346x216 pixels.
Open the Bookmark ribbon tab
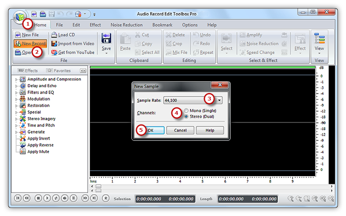click(x=162, y=25)
